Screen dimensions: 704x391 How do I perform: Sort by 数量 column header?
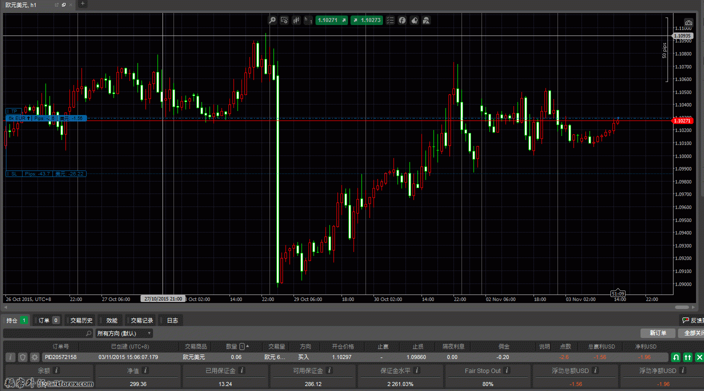point(232,346)
